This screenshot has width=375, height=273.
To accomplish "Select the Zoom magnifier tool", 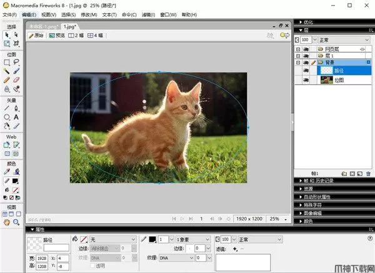I will 16,221.
